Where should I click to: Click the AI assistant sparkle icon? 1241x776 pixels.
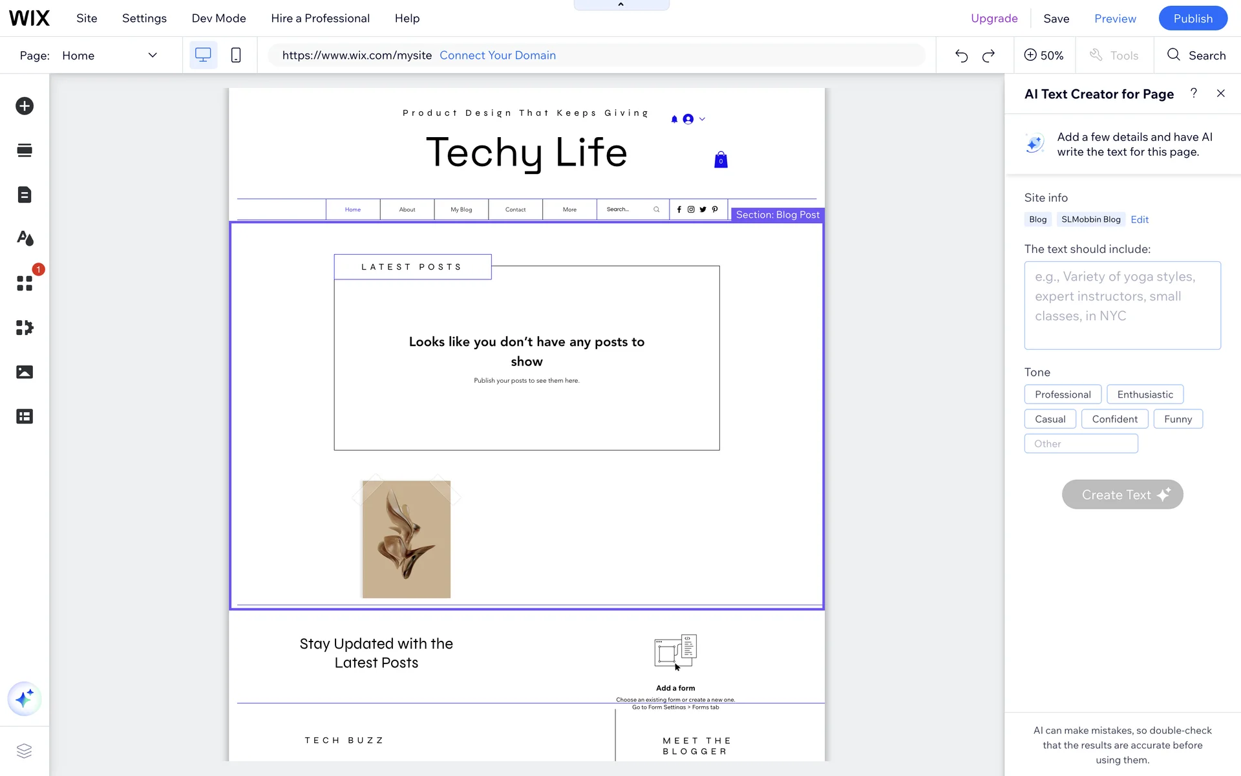click(x=25, y=698)
